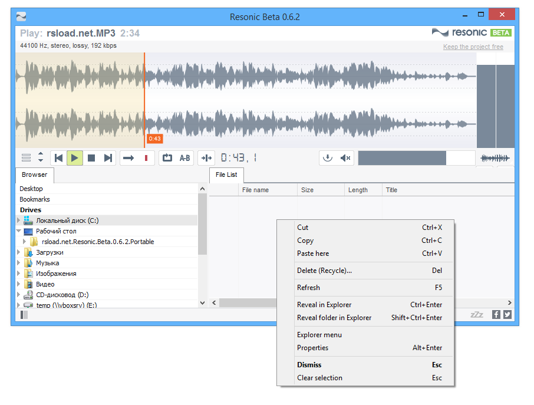Collapse the Рабочий стол node
This screenshot has height=405, width=534.
[x=19, y=231]
